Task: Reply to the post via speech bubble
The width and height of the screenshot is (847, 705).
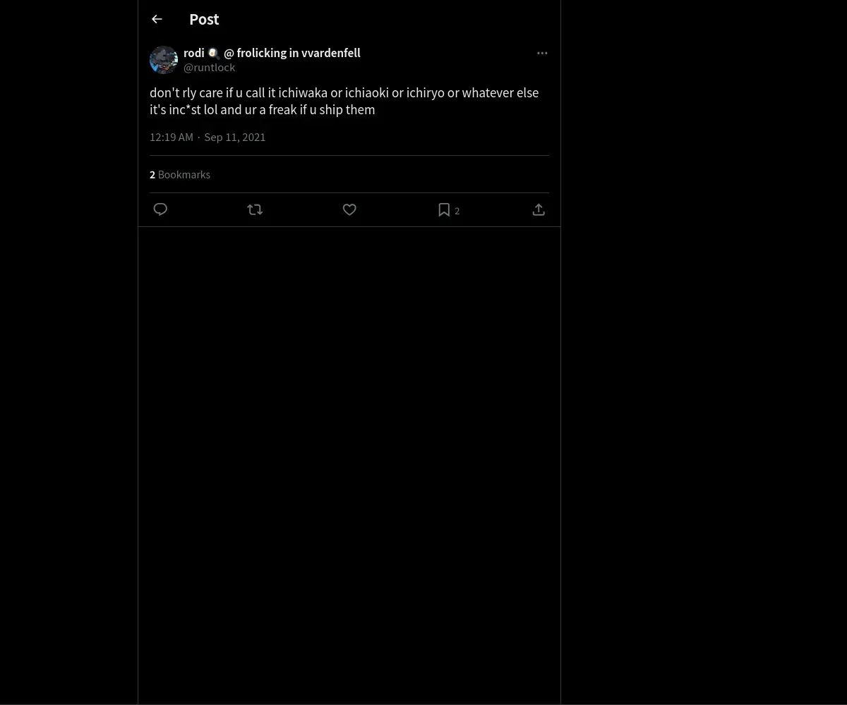Action: 160,209
